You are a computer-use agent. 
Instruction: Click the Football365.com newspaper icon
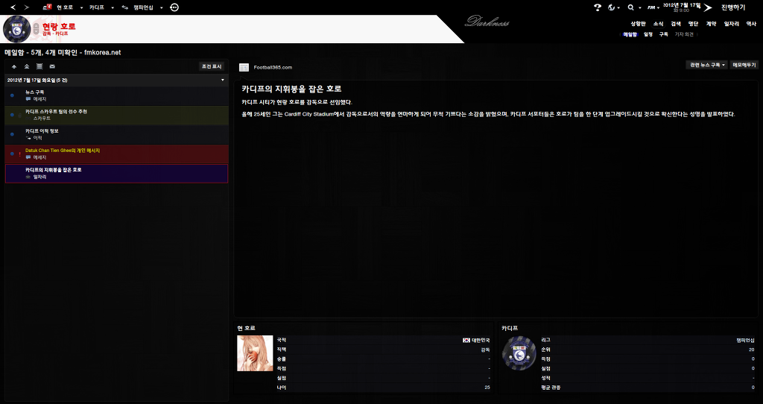pyautogui.click(x=244, y=68)
